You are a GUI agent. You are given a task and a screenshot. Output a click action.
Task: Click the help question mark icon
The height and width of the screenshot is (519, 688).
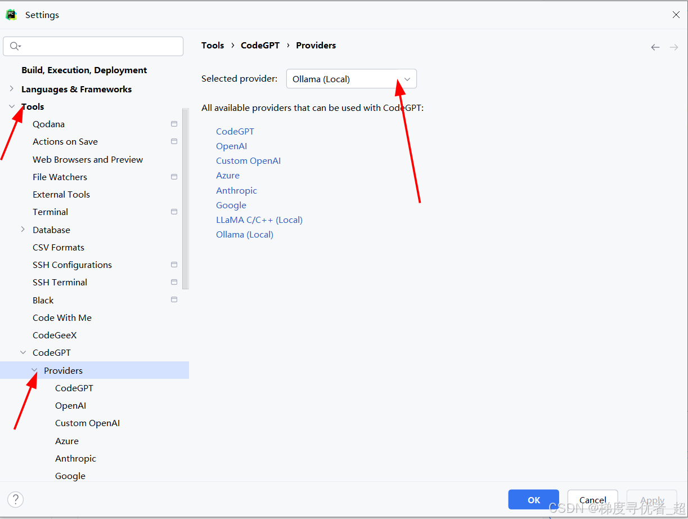click(16, 499)
